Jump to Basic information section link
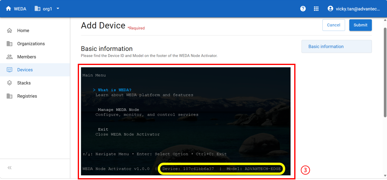Screen dimensions: 387x180 pos(336,47)
